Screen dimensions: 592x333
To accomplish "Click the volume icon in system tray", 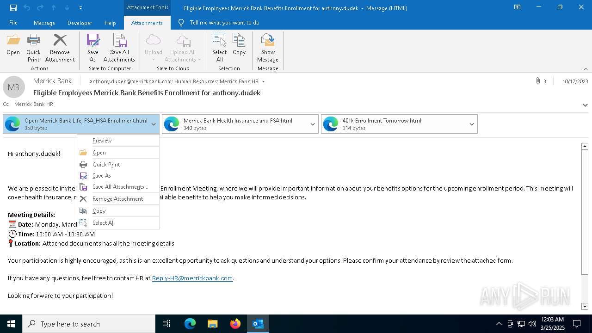I will pos(532,324).
